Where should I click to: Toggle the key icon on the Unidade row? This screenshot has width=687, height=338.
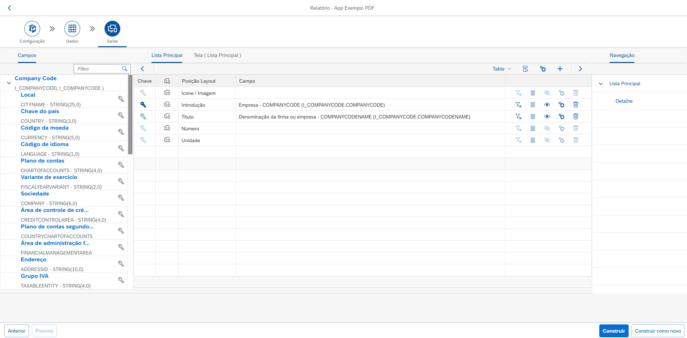point(143,140)
